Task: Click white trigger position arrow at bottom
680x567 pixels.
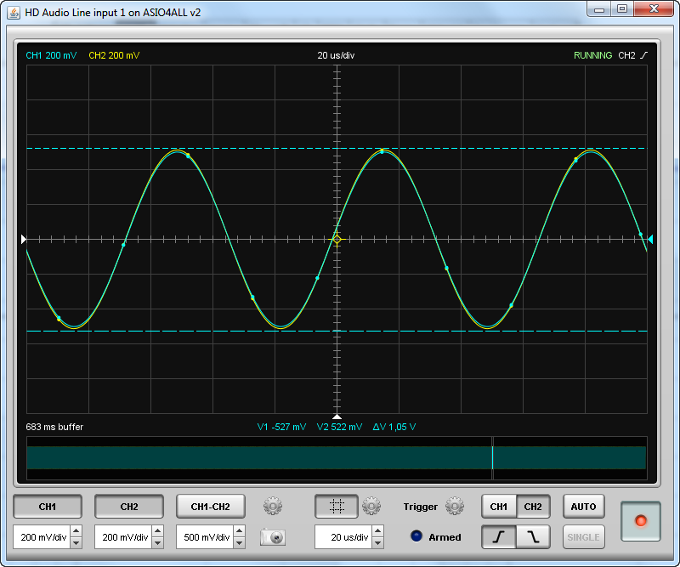Action: tap(337, 417)
